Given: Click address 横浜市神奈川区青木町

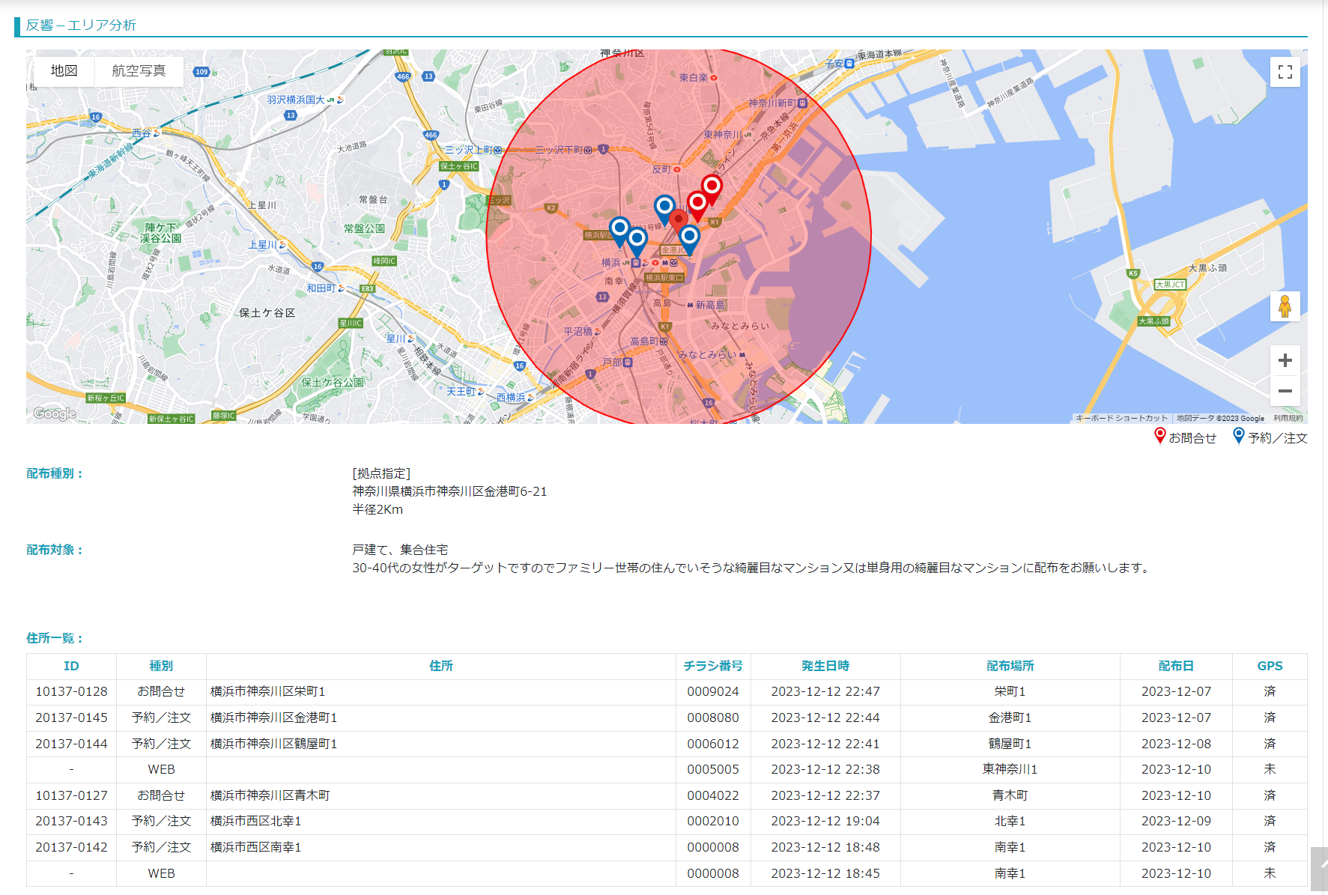Looking at the screenshot, I should pyautogui.click(x=270, y=796).
